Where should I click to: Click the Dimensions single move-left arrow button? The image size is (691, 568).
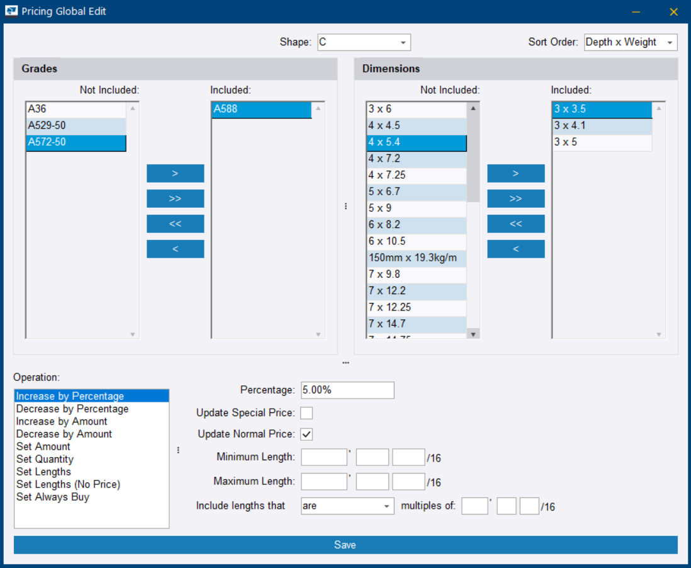tap(515, 249)
